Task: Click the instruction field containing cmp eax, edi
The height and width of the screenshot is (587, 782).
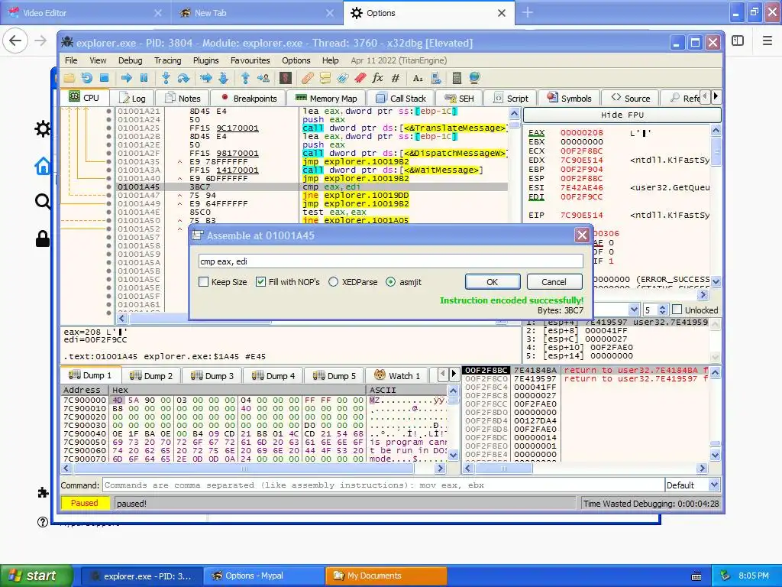Action: pos(390,261)
